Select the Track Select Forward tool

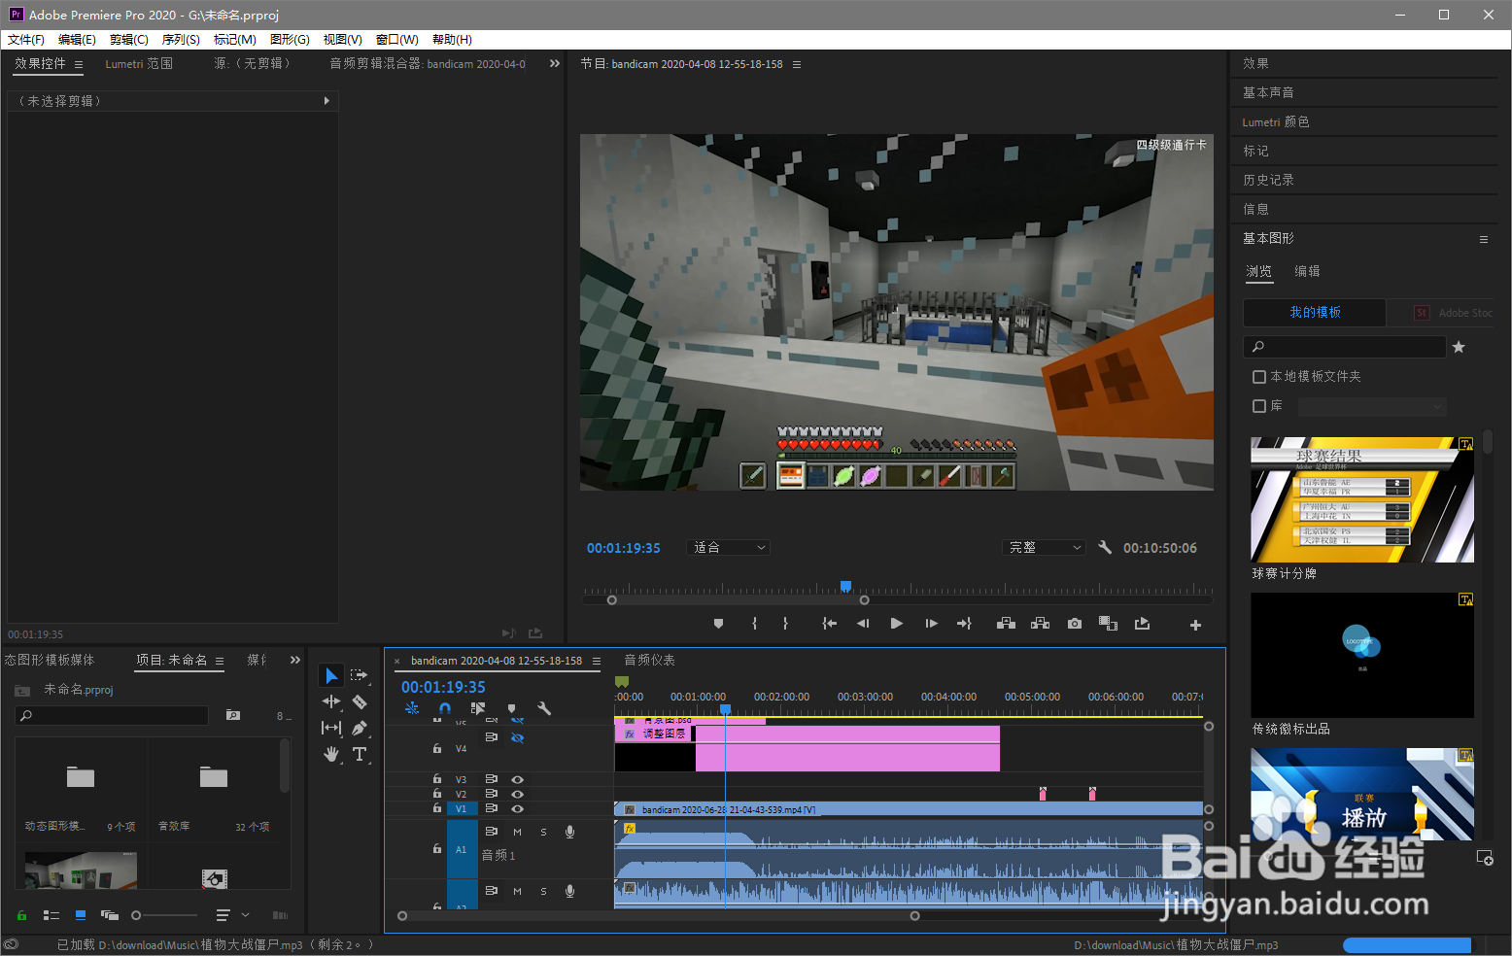tap(360, 675)
